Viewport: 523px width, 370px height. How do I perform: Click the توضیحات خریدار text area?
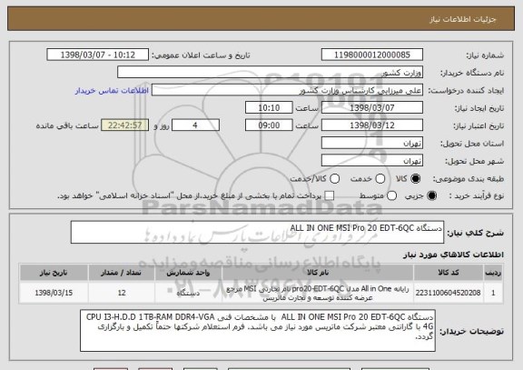(x=258, y=331)
